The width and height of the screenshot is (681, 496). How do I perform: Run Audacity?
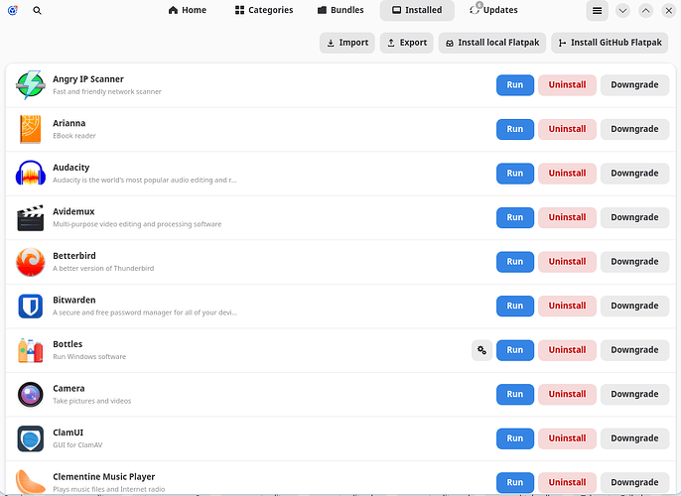515,174
